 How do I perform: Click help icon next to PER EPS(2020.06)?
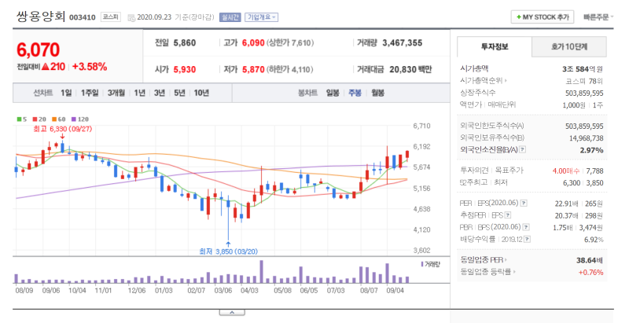click(524, 204)
